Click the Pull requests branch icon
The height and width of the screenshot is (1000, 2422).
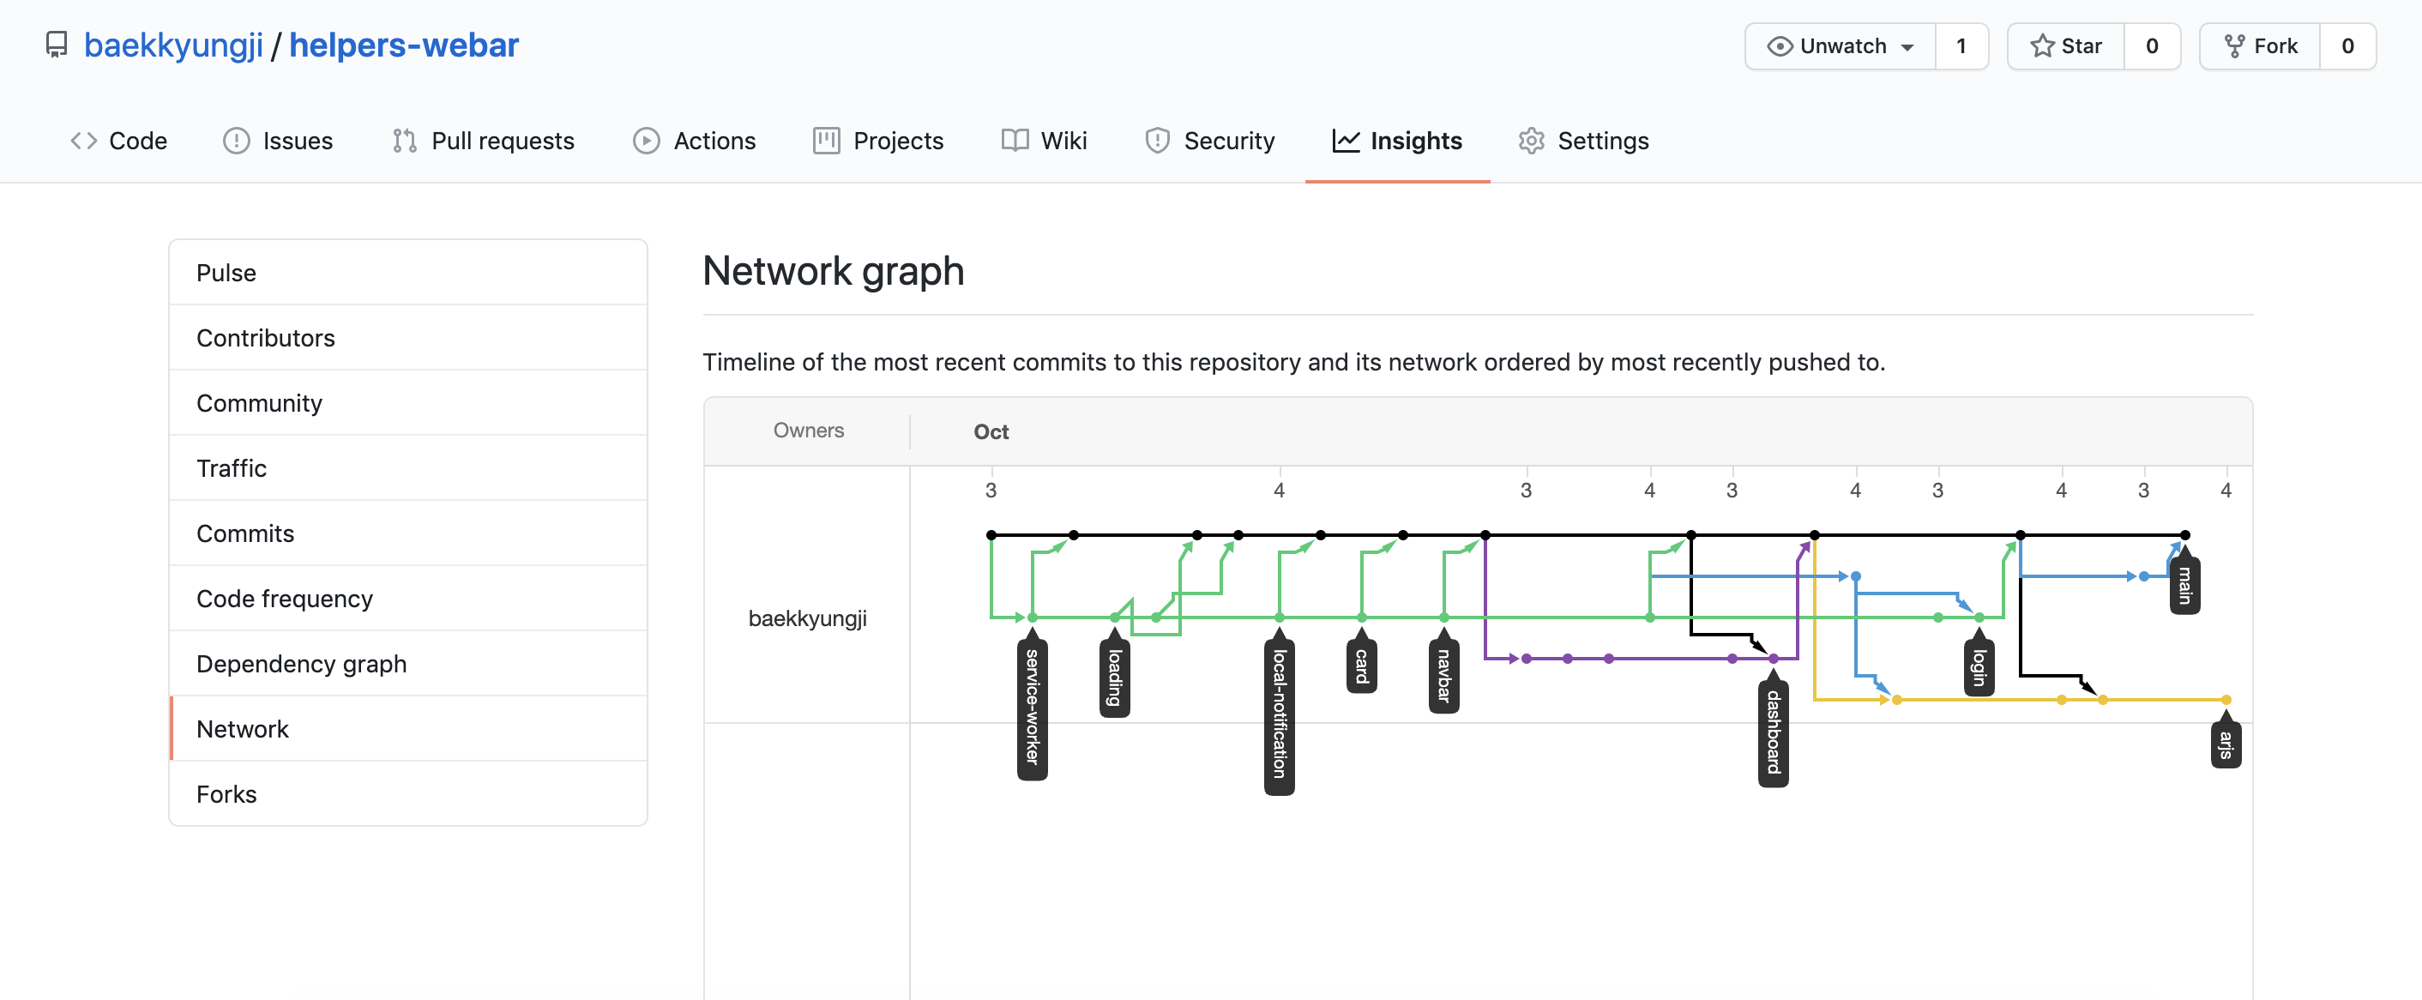[404, 141]
